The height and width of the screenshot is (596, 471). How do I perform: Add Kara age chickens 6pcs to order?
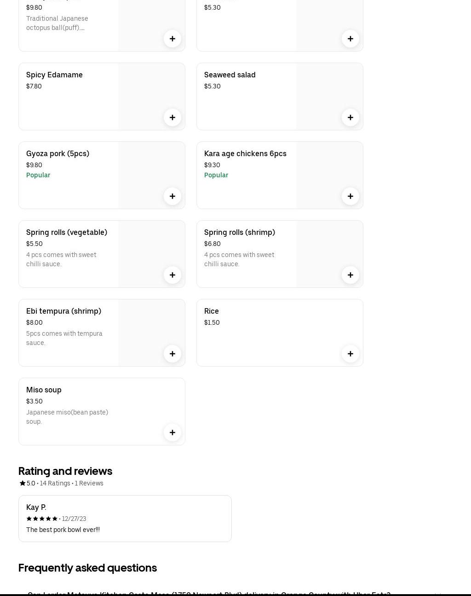(x=350, y=196)
